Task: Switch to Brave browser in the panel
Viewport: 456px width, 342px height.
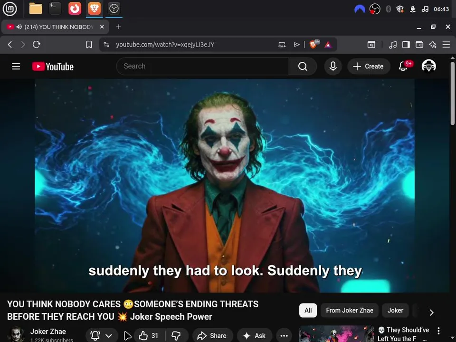Action: click(95, 9)
